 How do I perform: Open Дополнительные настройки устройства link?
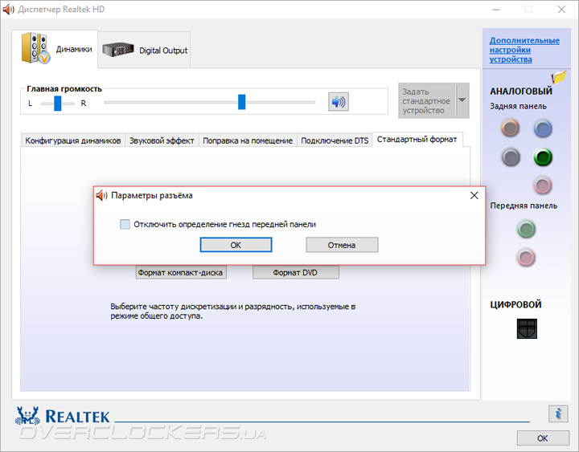coord(524,50)
